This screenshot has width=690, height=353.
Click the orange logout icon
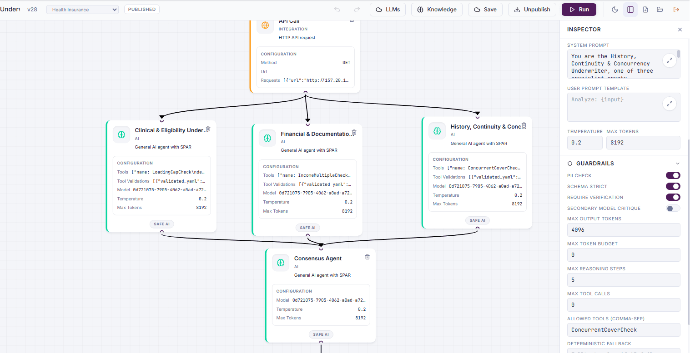[x=676, y=10]
